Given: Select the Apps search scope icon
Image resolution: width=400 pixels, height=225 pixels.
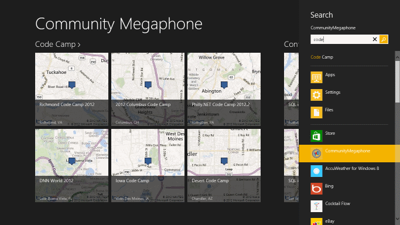Looking at the screenshot, I should click(316, 77).
